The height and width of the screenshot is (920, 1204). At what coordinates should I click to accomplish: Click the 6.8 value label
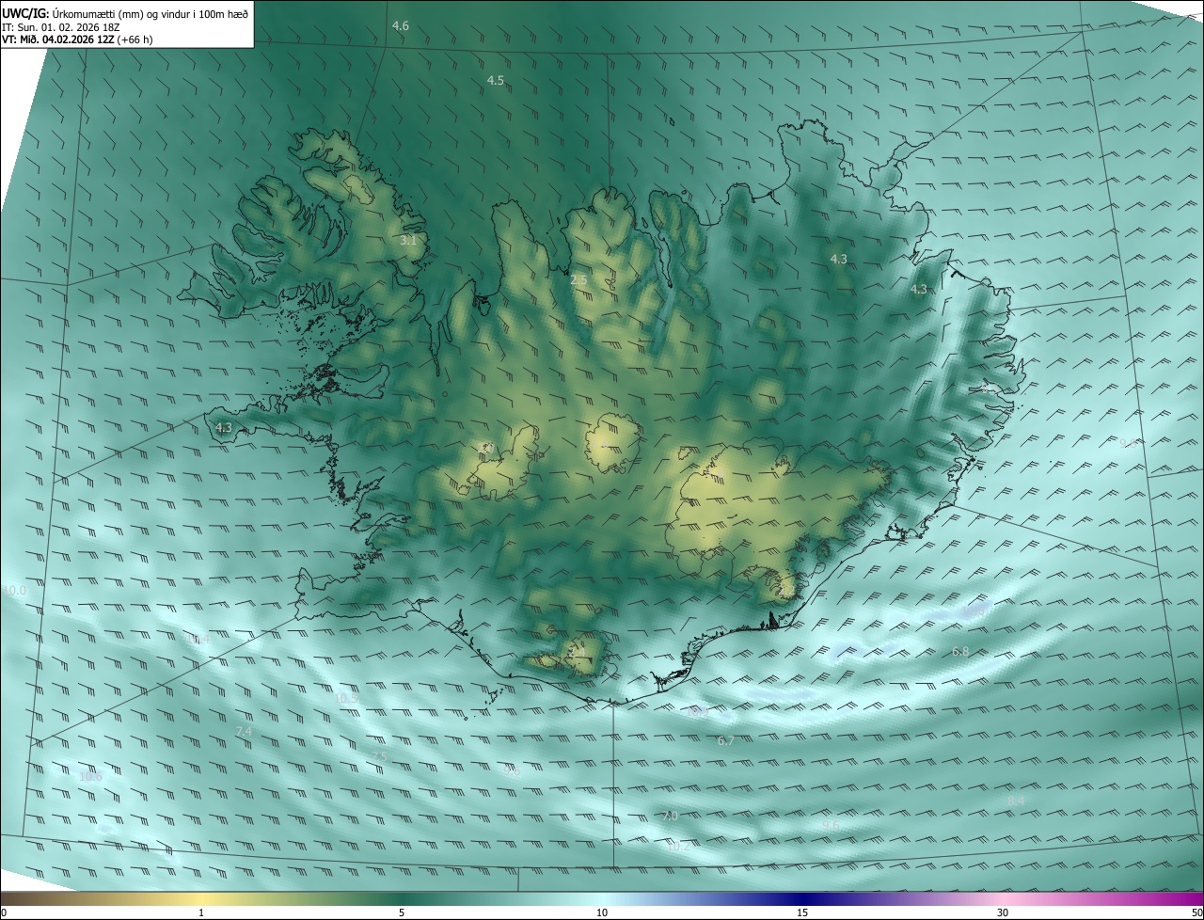960,652
